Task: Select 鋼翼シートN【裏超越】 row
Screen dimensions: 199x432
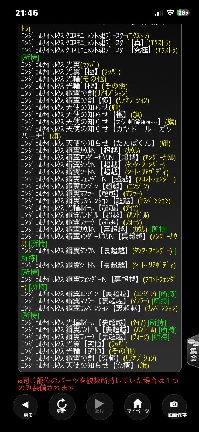Action: (x=99, y=269)
